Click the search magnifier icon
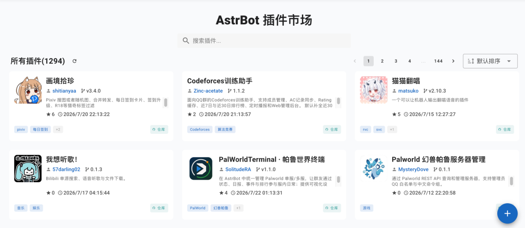This screenshot has width=525, height=228. pos(186,41)
